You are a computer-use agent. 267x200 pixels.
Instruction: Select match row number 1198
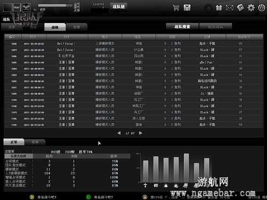[133, 106]
